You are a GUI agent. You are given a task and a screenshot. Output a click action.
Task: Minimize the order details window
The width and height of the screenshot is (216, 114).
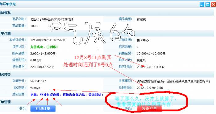tap(202, 4)
